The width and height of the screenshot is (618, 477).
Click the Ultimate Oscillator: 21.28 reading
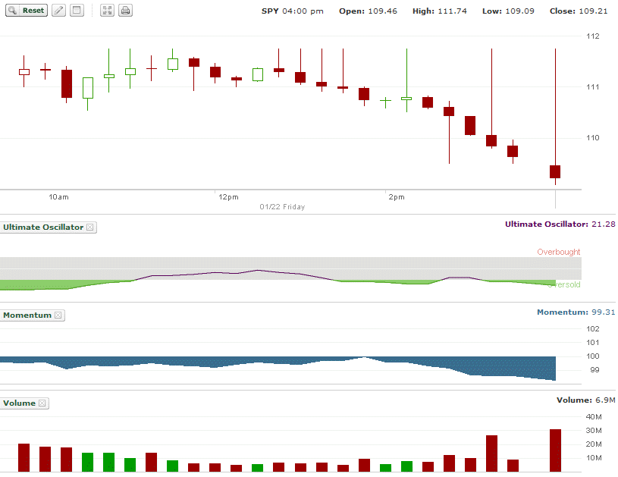point(560,224)
